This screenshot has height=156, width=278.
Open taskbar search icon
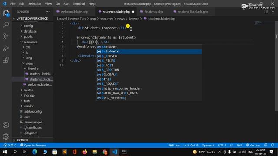[x=15, y=152]
